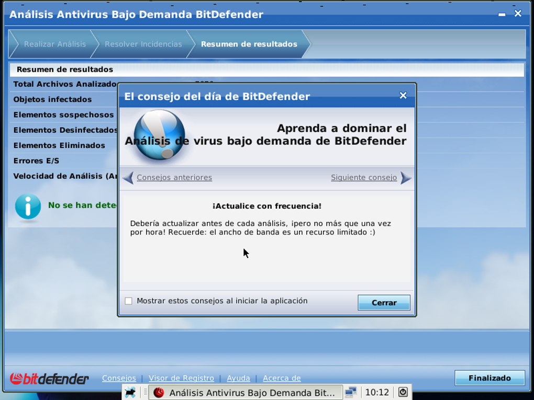Screen dimensions: 534x400
Task: Click the BitDefender logo at bottom left
Action: coord(50,379)
